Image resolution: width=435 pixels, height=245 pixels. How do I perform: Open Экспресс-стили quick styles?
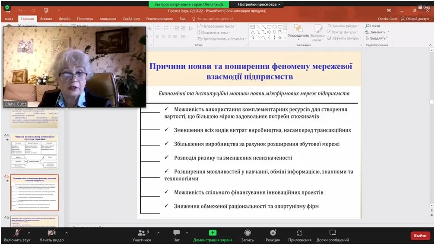pyautogui.click(x=317, y=33)
